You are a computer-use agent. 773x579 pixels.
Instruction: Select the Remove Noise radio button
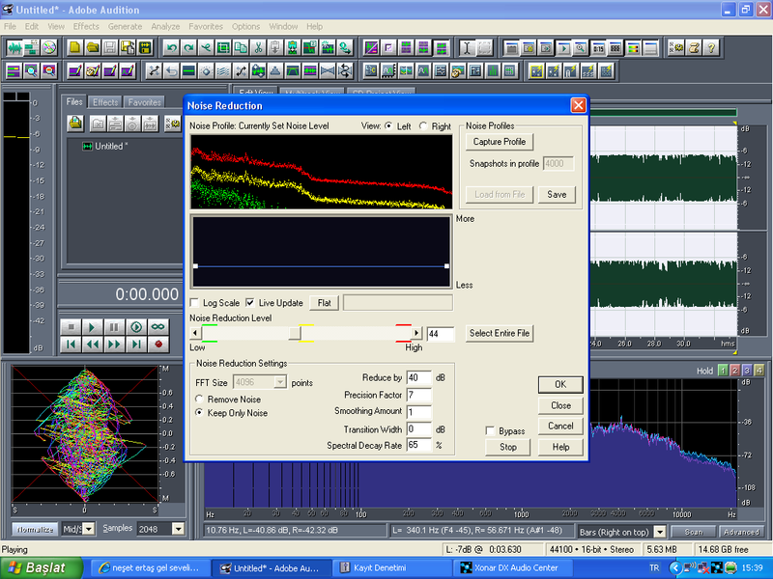(200, 399)
